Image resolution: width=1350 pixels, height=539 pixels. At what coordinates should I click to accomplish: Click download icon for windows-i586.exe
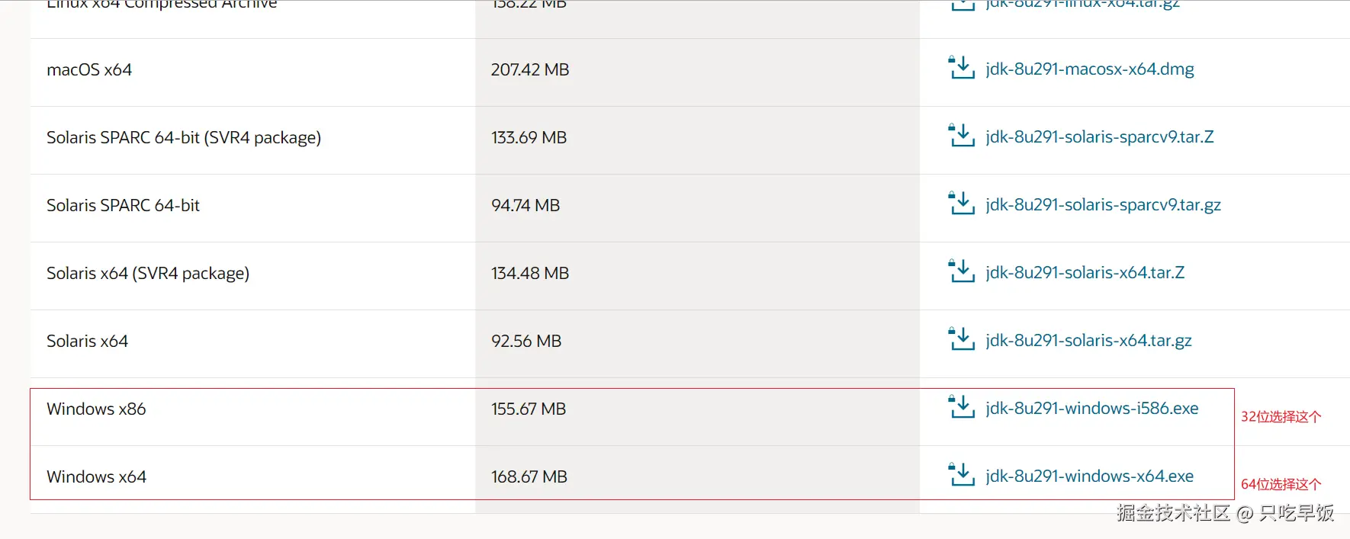pos(961,407)
